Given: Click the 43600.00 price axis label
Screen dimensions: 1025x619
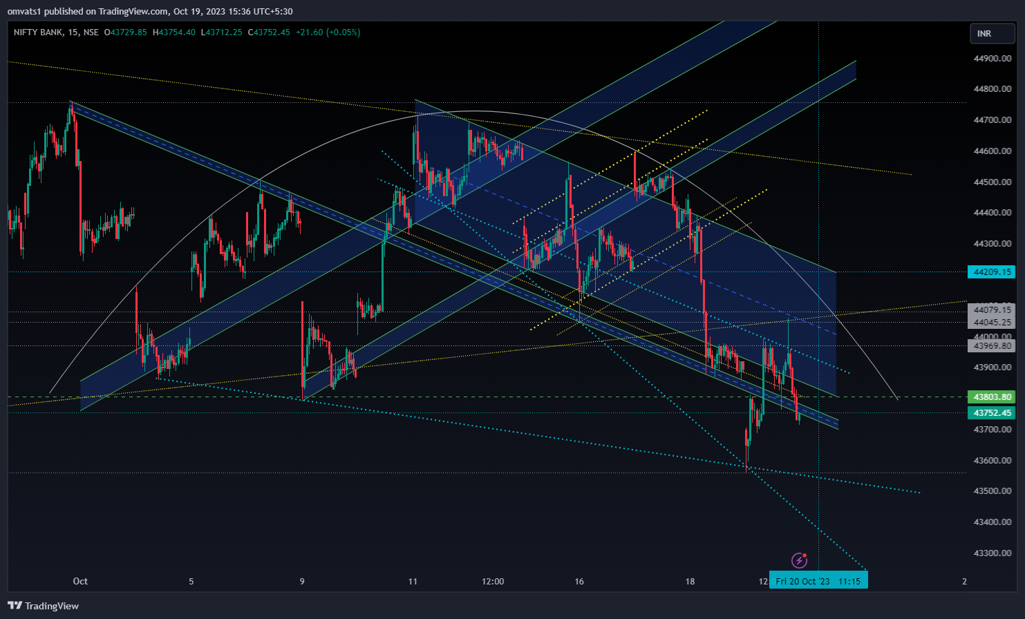Looking at the screenshot, I should [x=993, y=461].
